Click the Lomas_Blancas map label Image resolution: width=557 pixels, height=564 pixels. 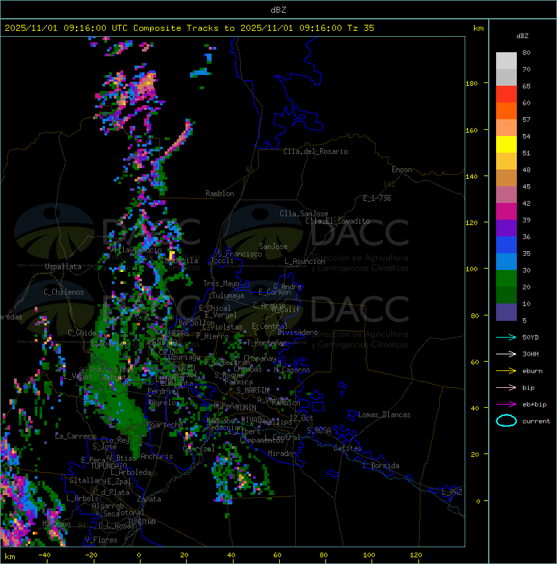coord(384,415)
